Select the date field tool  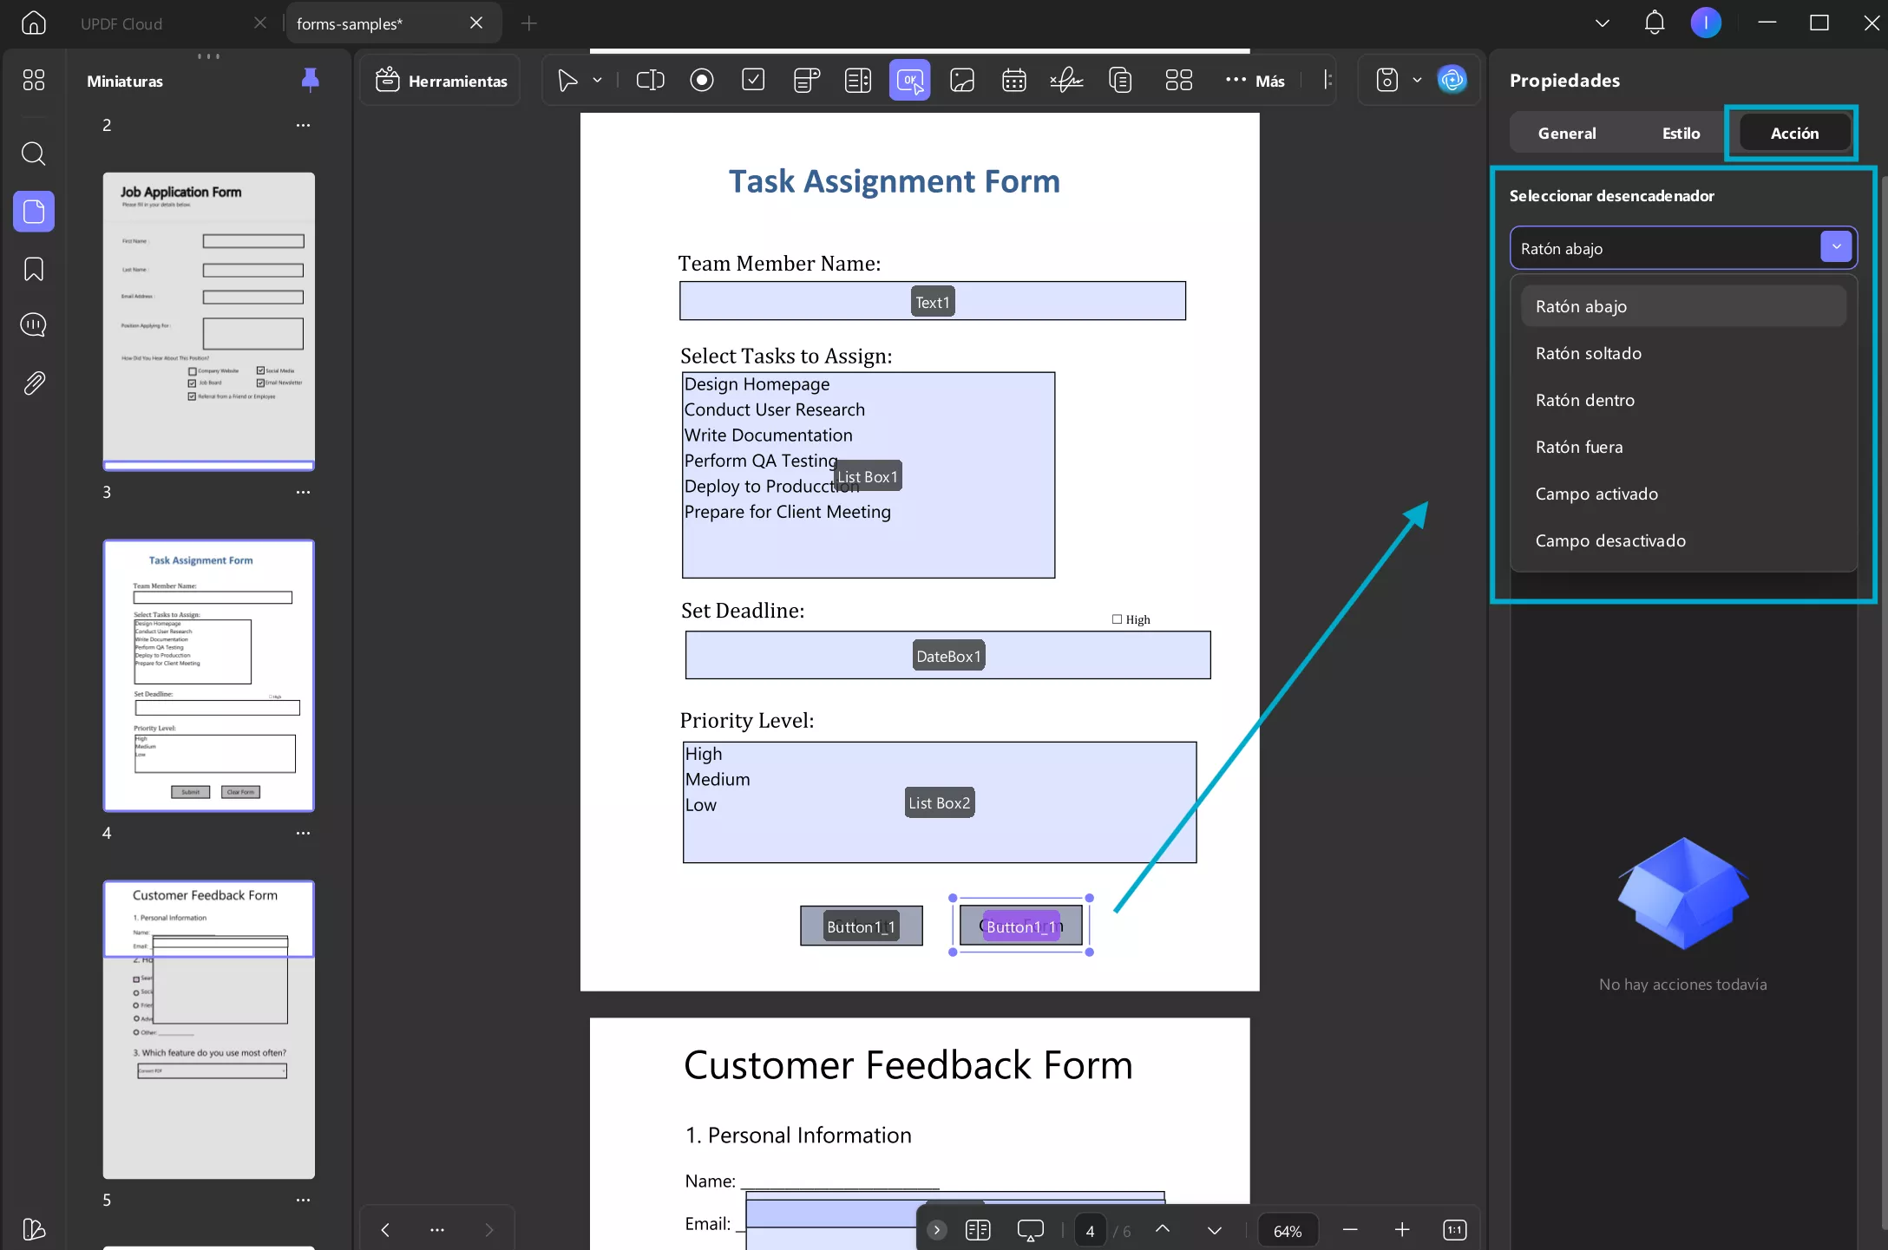[1013, 81]
